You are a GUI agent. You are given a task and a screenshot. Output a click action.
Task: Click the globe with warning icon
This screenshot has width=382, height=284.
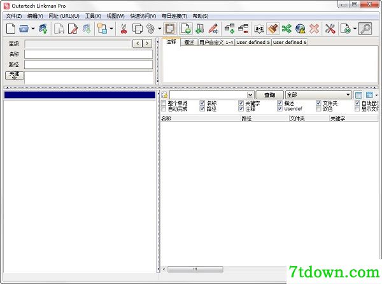(x=300, y=29)
